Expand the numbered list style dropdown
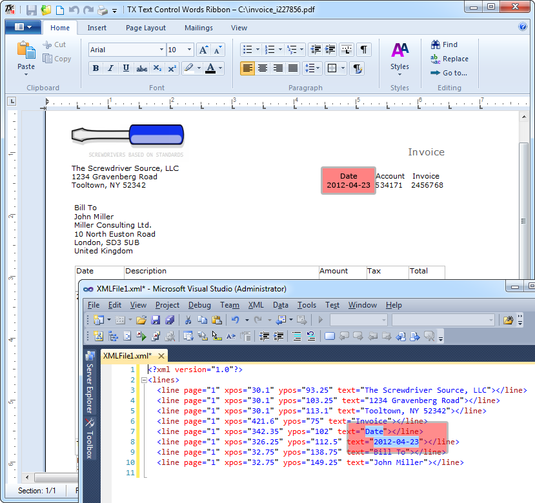535x503 pixels. tap(280, 50)
